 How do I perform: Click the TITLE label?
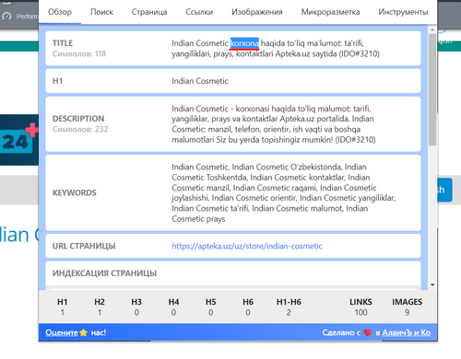click(63, 43)
